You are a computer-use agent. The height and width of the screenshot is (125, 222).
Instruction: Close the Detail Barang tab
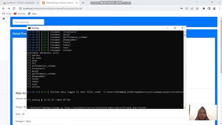pyautogui.click(x=77, y=3)
